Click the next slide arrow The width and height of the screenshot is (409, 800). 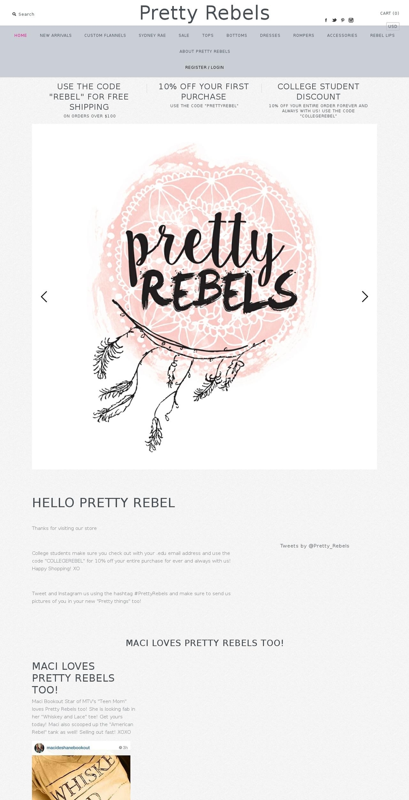click(365, 296)
